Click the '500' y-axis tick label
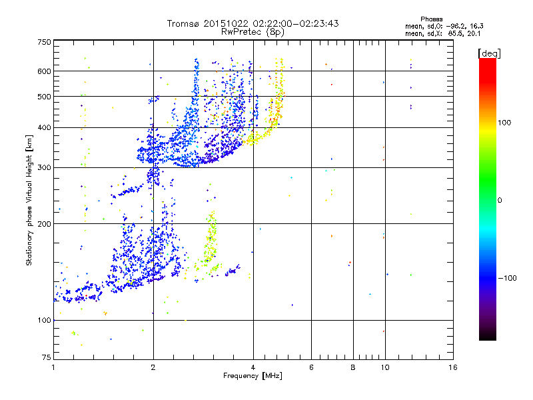The image size is (533, 400). pos(44,97)
